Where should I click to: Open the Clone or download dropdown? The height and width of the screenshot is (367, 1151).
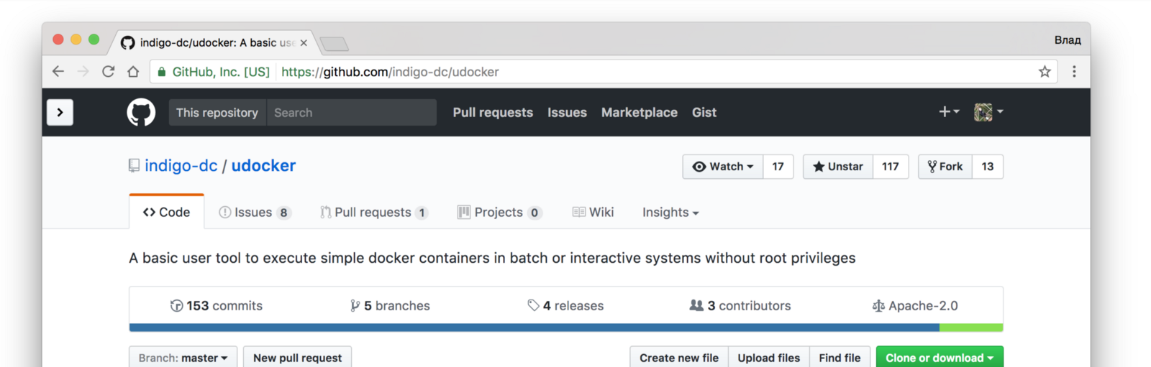point(939,358)
